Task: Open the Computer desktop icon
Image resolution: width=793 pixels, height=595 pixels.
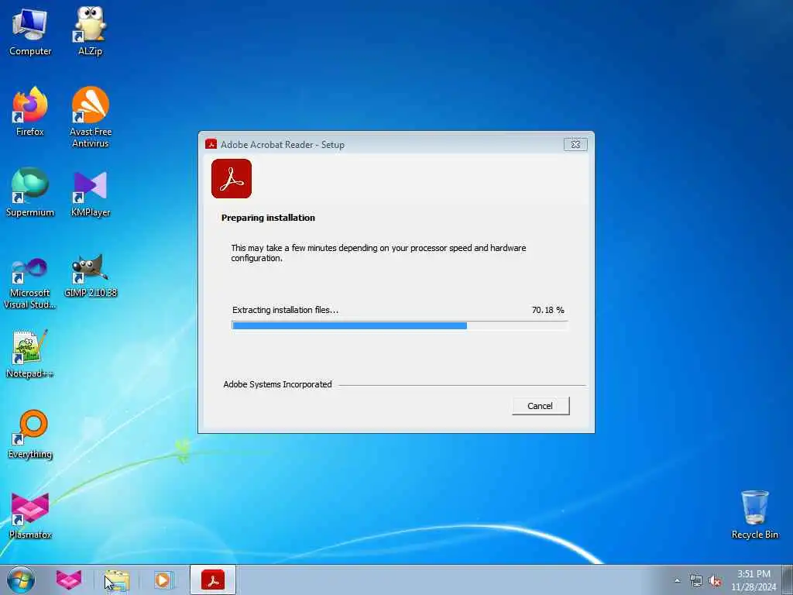Action: click(x=30, y=31)
